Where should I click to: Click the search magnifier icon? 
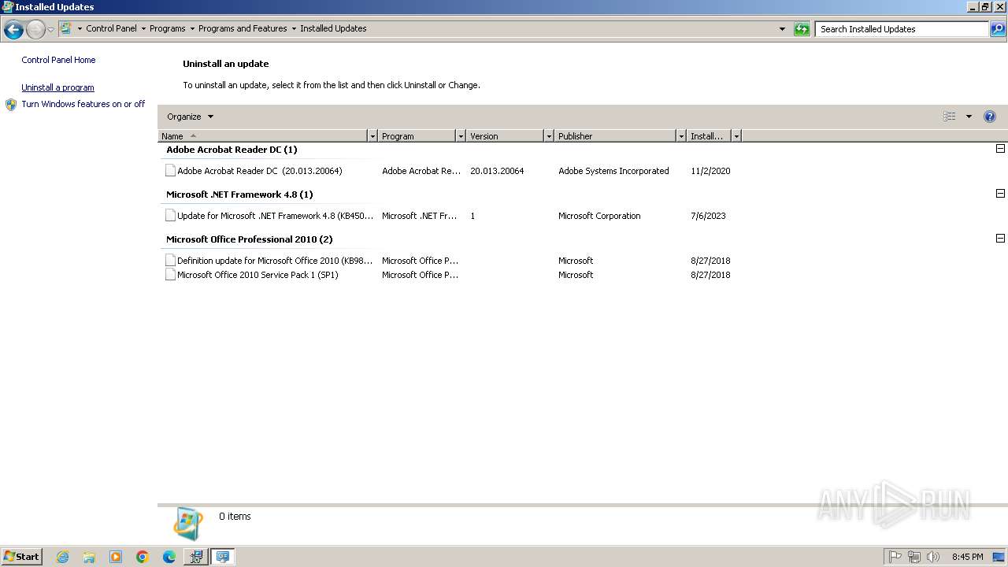(x=998, y=29)
